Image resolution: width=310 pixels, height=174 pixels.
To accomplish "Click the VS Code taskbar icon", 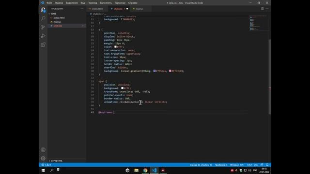I will (x=154, y=170).
